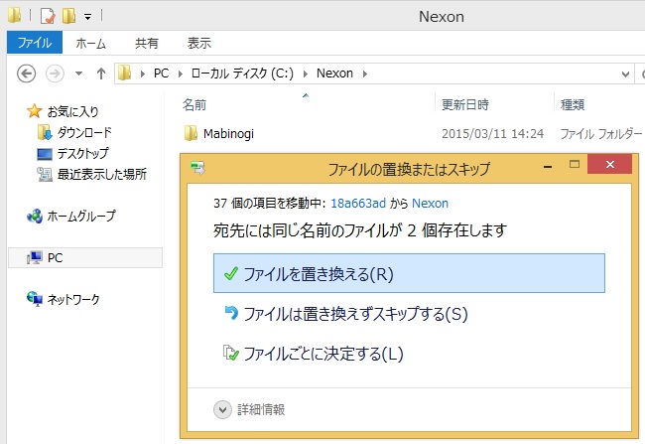
Task: Expand 詳細情報 chevron in dialog
Action: click(222, 410)
